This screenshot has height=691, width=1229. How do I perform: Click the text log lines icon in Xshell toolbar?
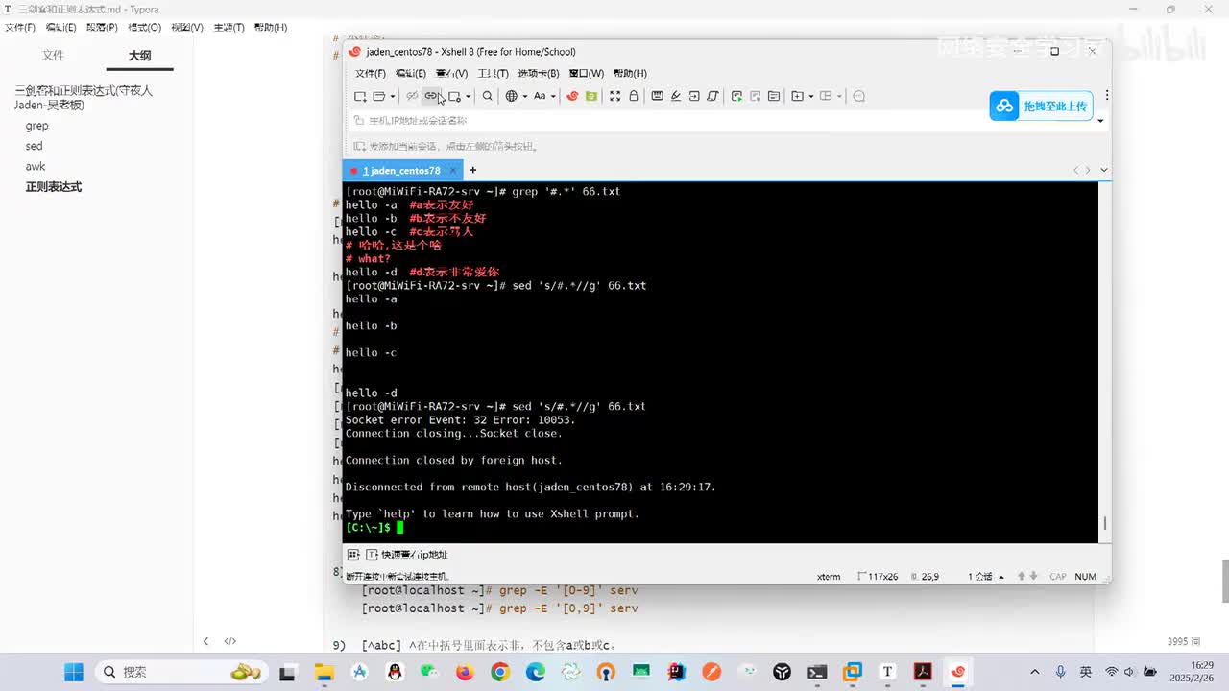coord(774,96)
